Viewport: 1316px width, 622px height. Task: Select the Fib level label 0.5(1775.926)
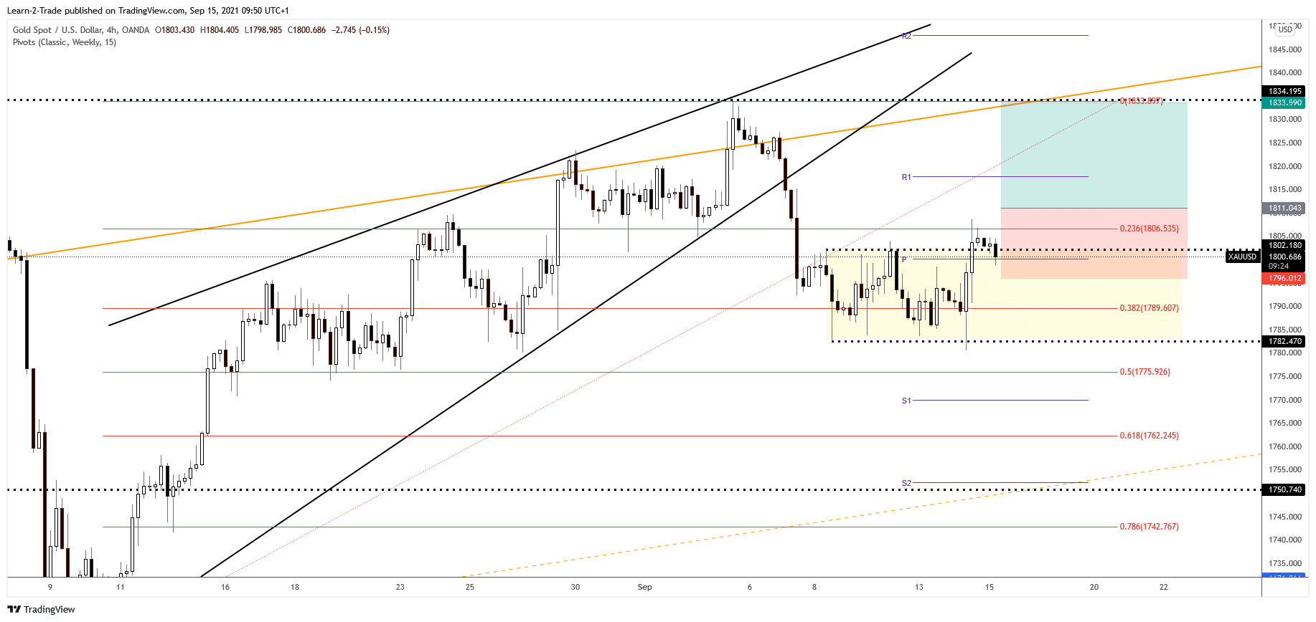[x=1145, y=372]
